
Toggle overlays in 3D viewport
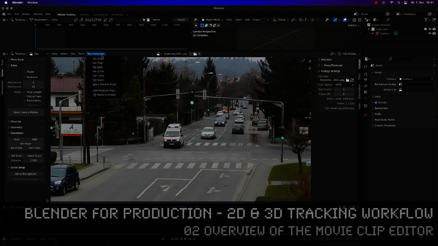tap(345, 20)
